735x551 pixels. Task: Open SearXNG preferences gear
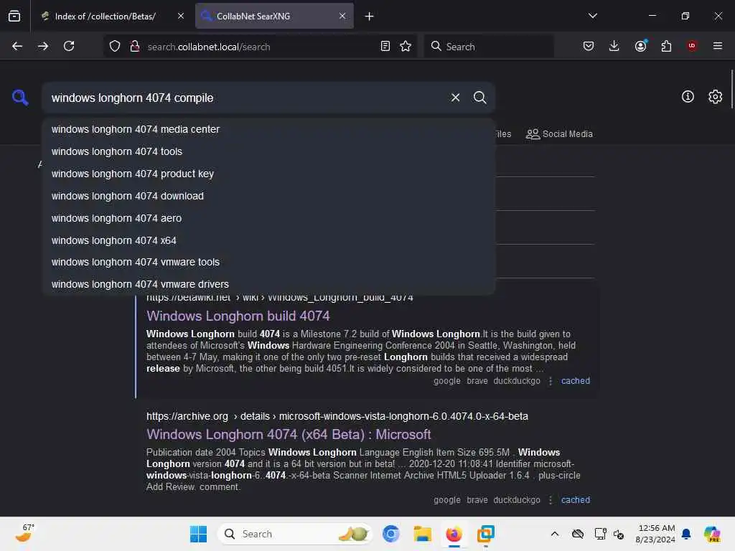pyautogui.click(x=715, y=97)
